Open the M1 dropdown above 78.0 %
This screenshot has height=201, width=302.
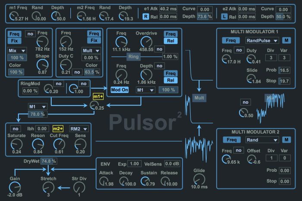[38, 107]
